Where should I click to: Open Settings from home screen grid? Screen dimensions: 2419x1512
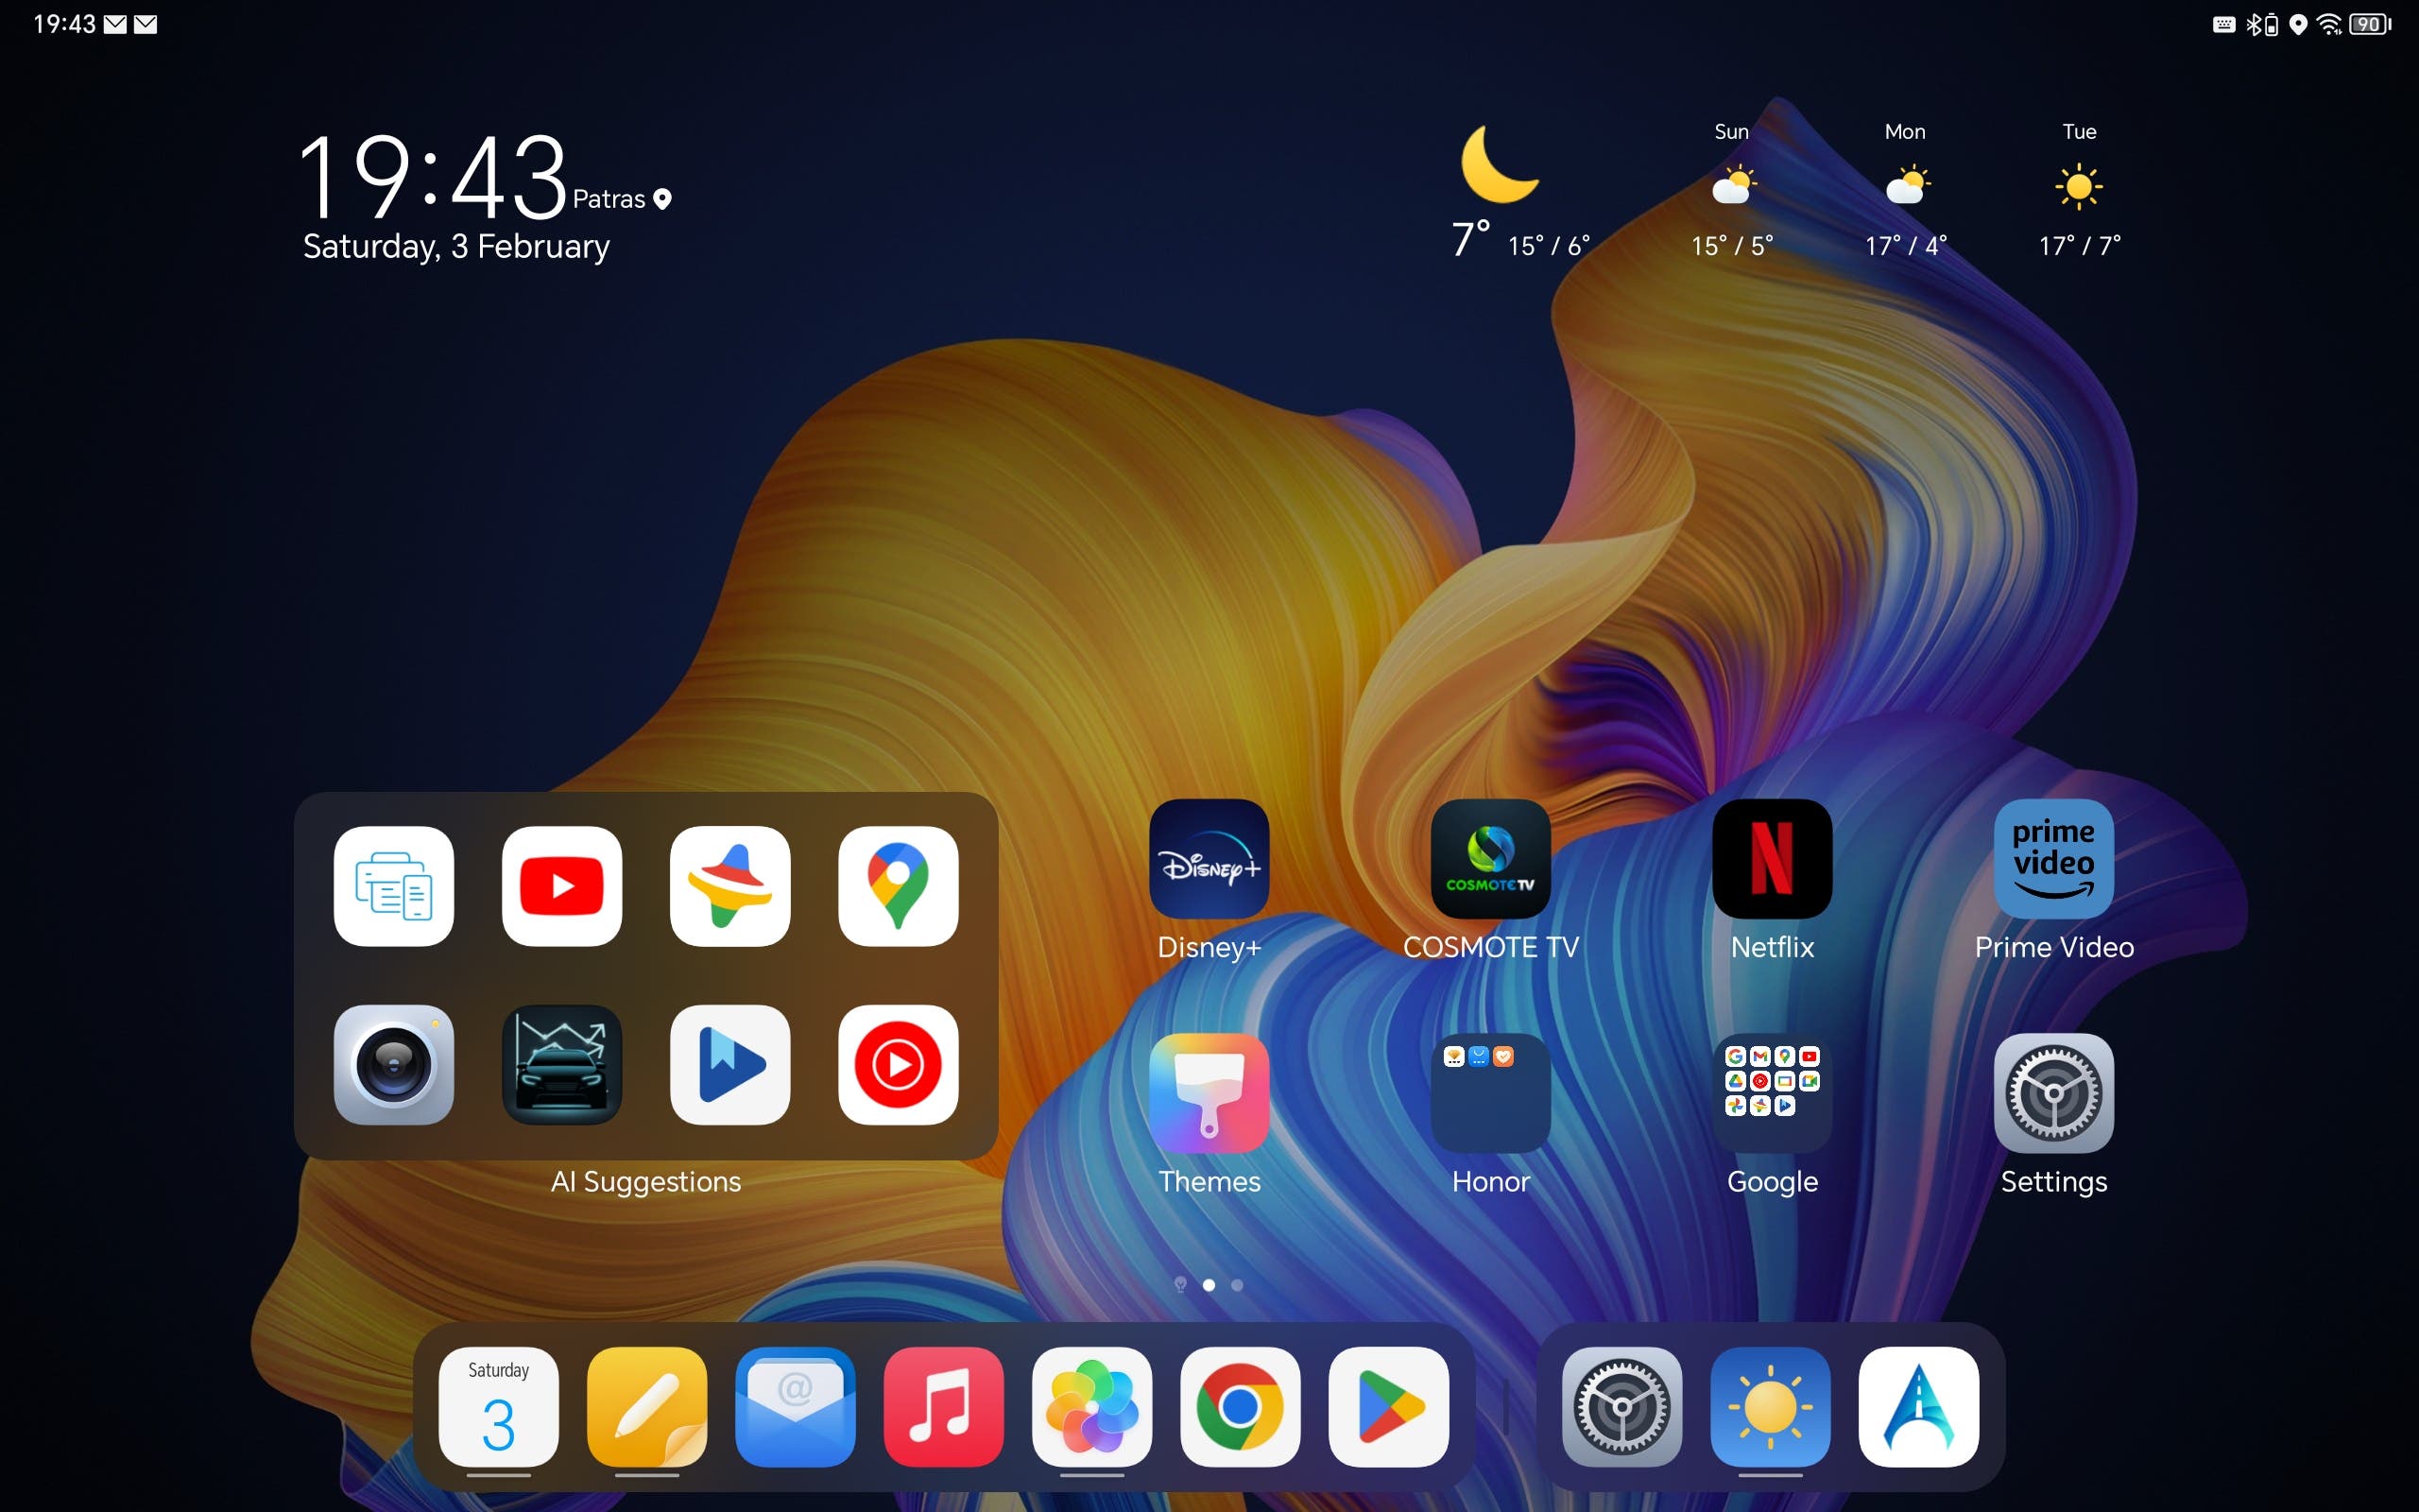coord(2053,1093)
